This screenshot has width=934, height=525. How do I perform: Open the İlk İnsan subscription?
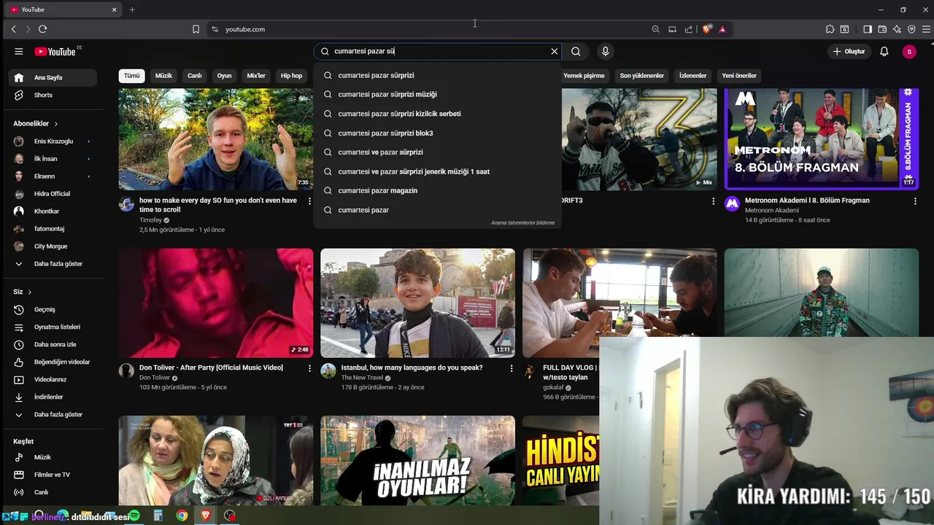(53, 159)
